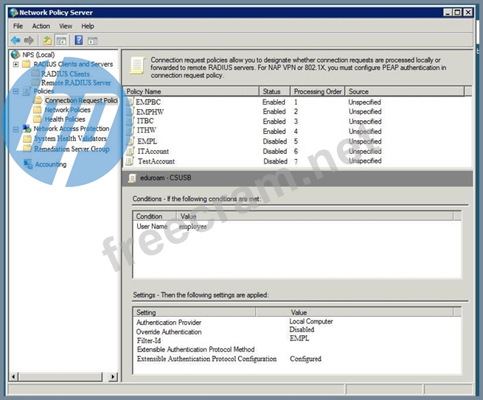Click the Back arrow toolbar icon

(15, 41)
